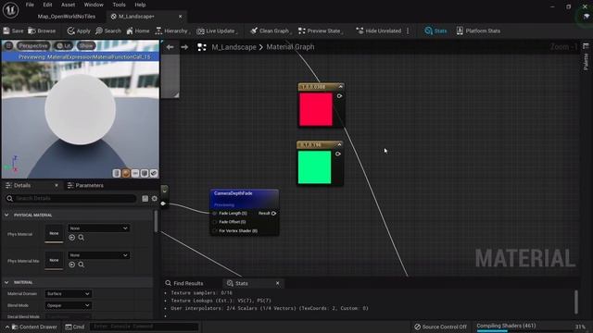This screenshot has height=333, width=593.
Task: Click the Home toolbar button
Action: click(x=138, y=31)
